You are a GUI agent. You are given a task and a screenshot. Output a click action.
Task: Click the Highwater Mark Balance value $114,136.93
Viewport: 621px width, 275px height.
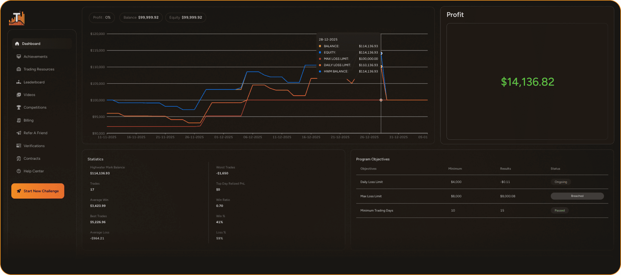pyautogui.click(x=100, y=173)
